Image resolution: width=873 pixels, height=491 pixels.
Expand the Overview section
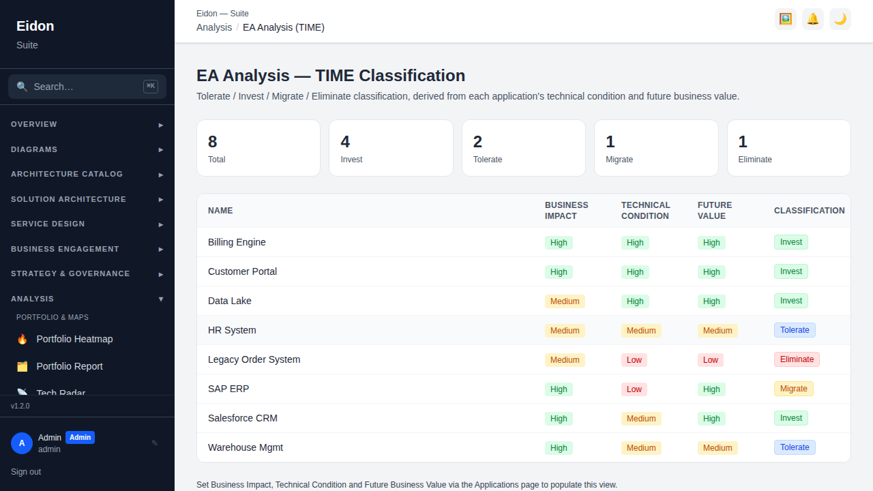coord(87,125)
